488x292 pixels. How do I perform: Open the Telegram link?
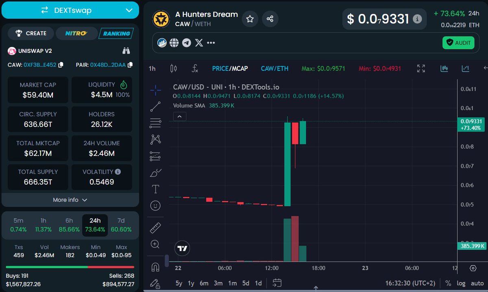(186, 43)
